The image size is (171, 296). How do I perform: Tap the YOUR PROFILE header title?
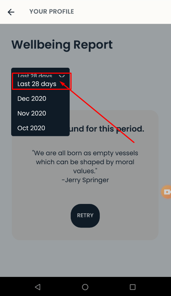(x=52, y=12)
